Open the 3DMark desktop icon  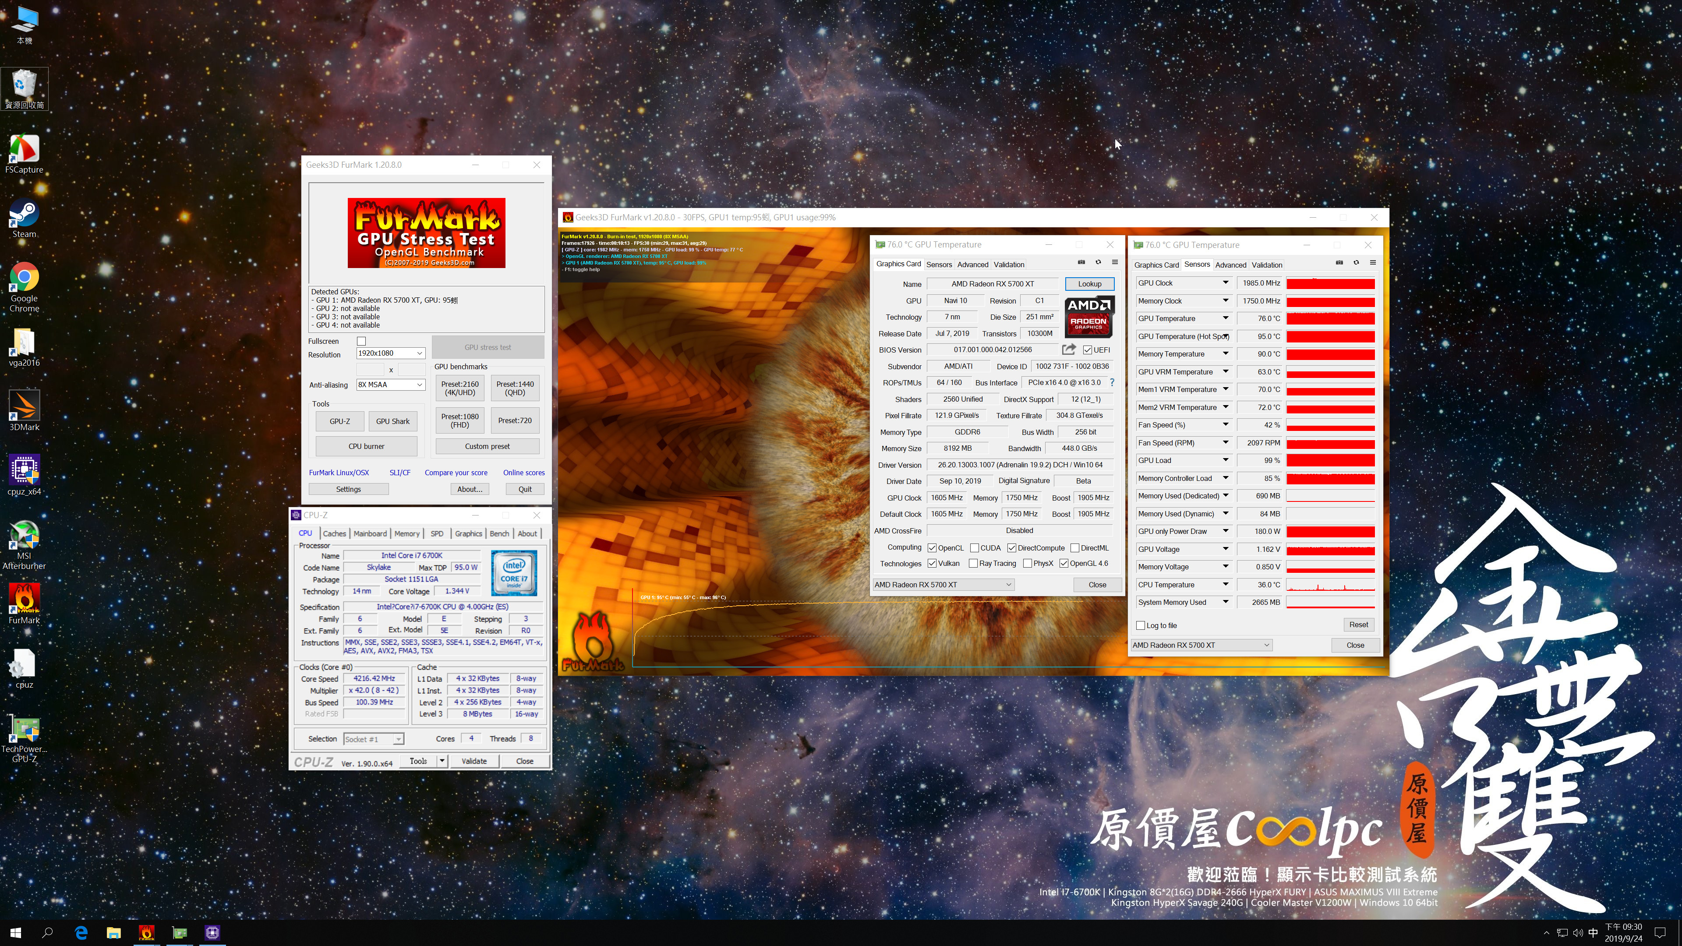(x=24, y=411)
